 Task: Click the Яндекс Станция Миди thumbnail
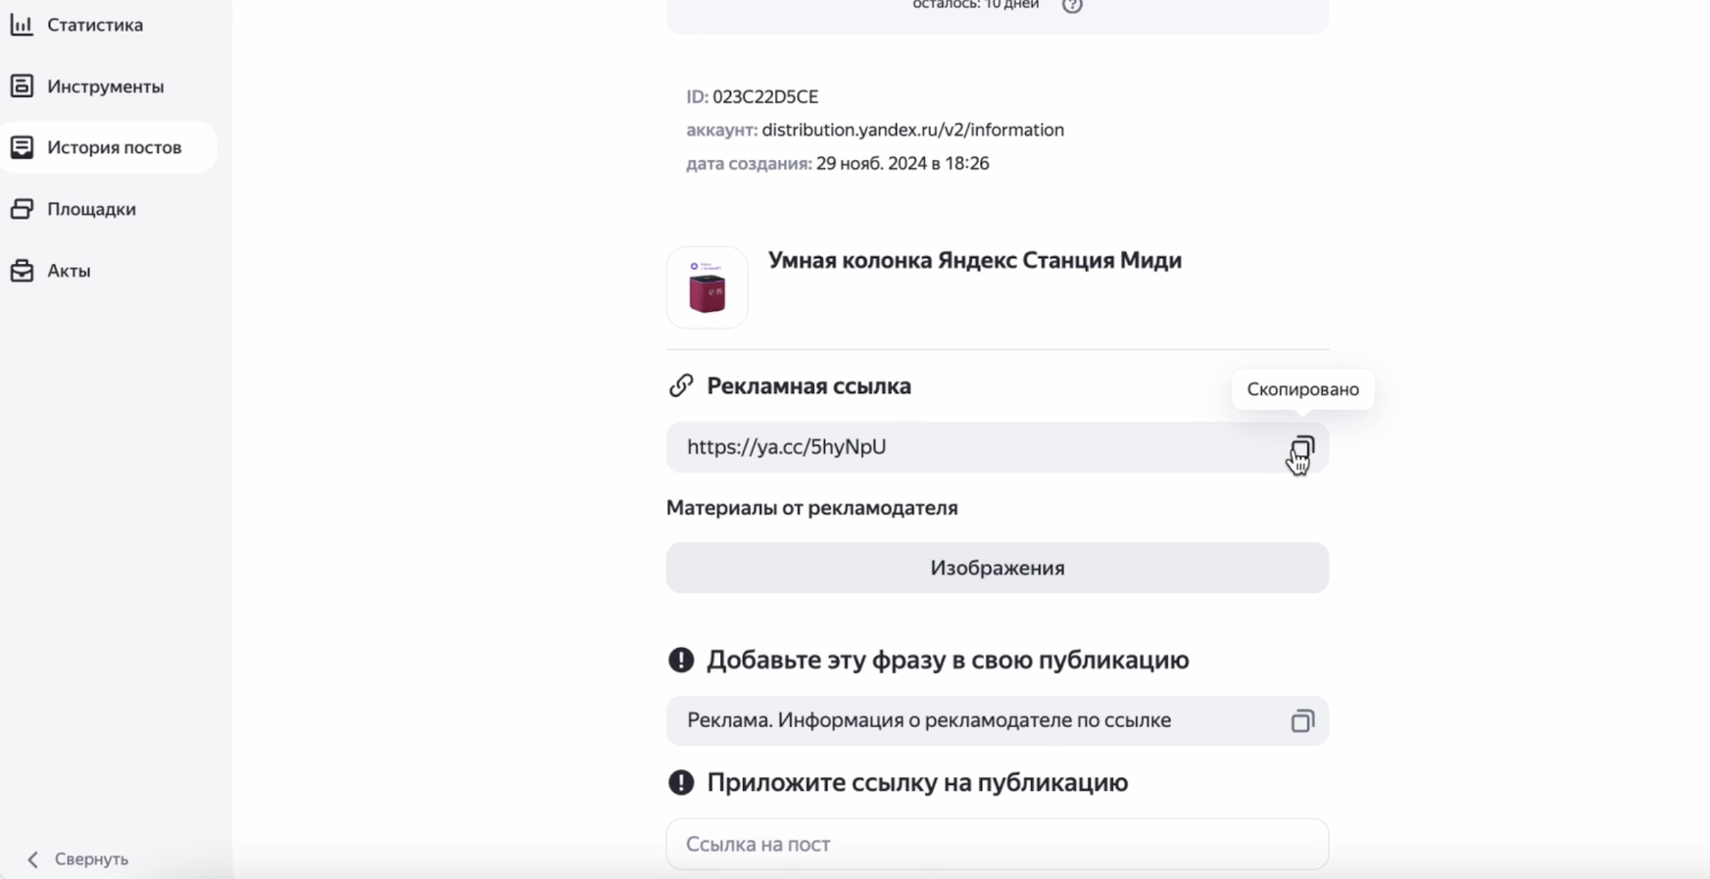707,287
